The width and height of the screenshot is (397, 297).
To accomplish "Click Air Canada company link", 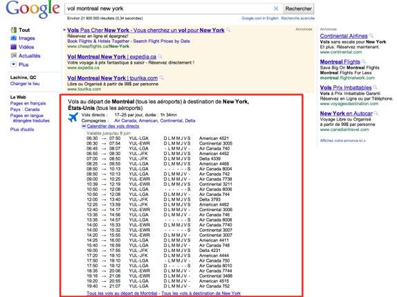I will 125,120.
